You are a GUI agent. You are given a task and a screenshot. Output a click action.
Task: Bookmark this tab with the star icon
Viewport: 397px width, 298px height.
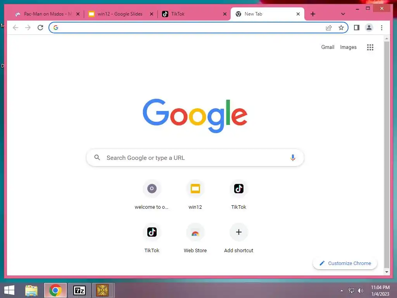click(x=341, y=28)
